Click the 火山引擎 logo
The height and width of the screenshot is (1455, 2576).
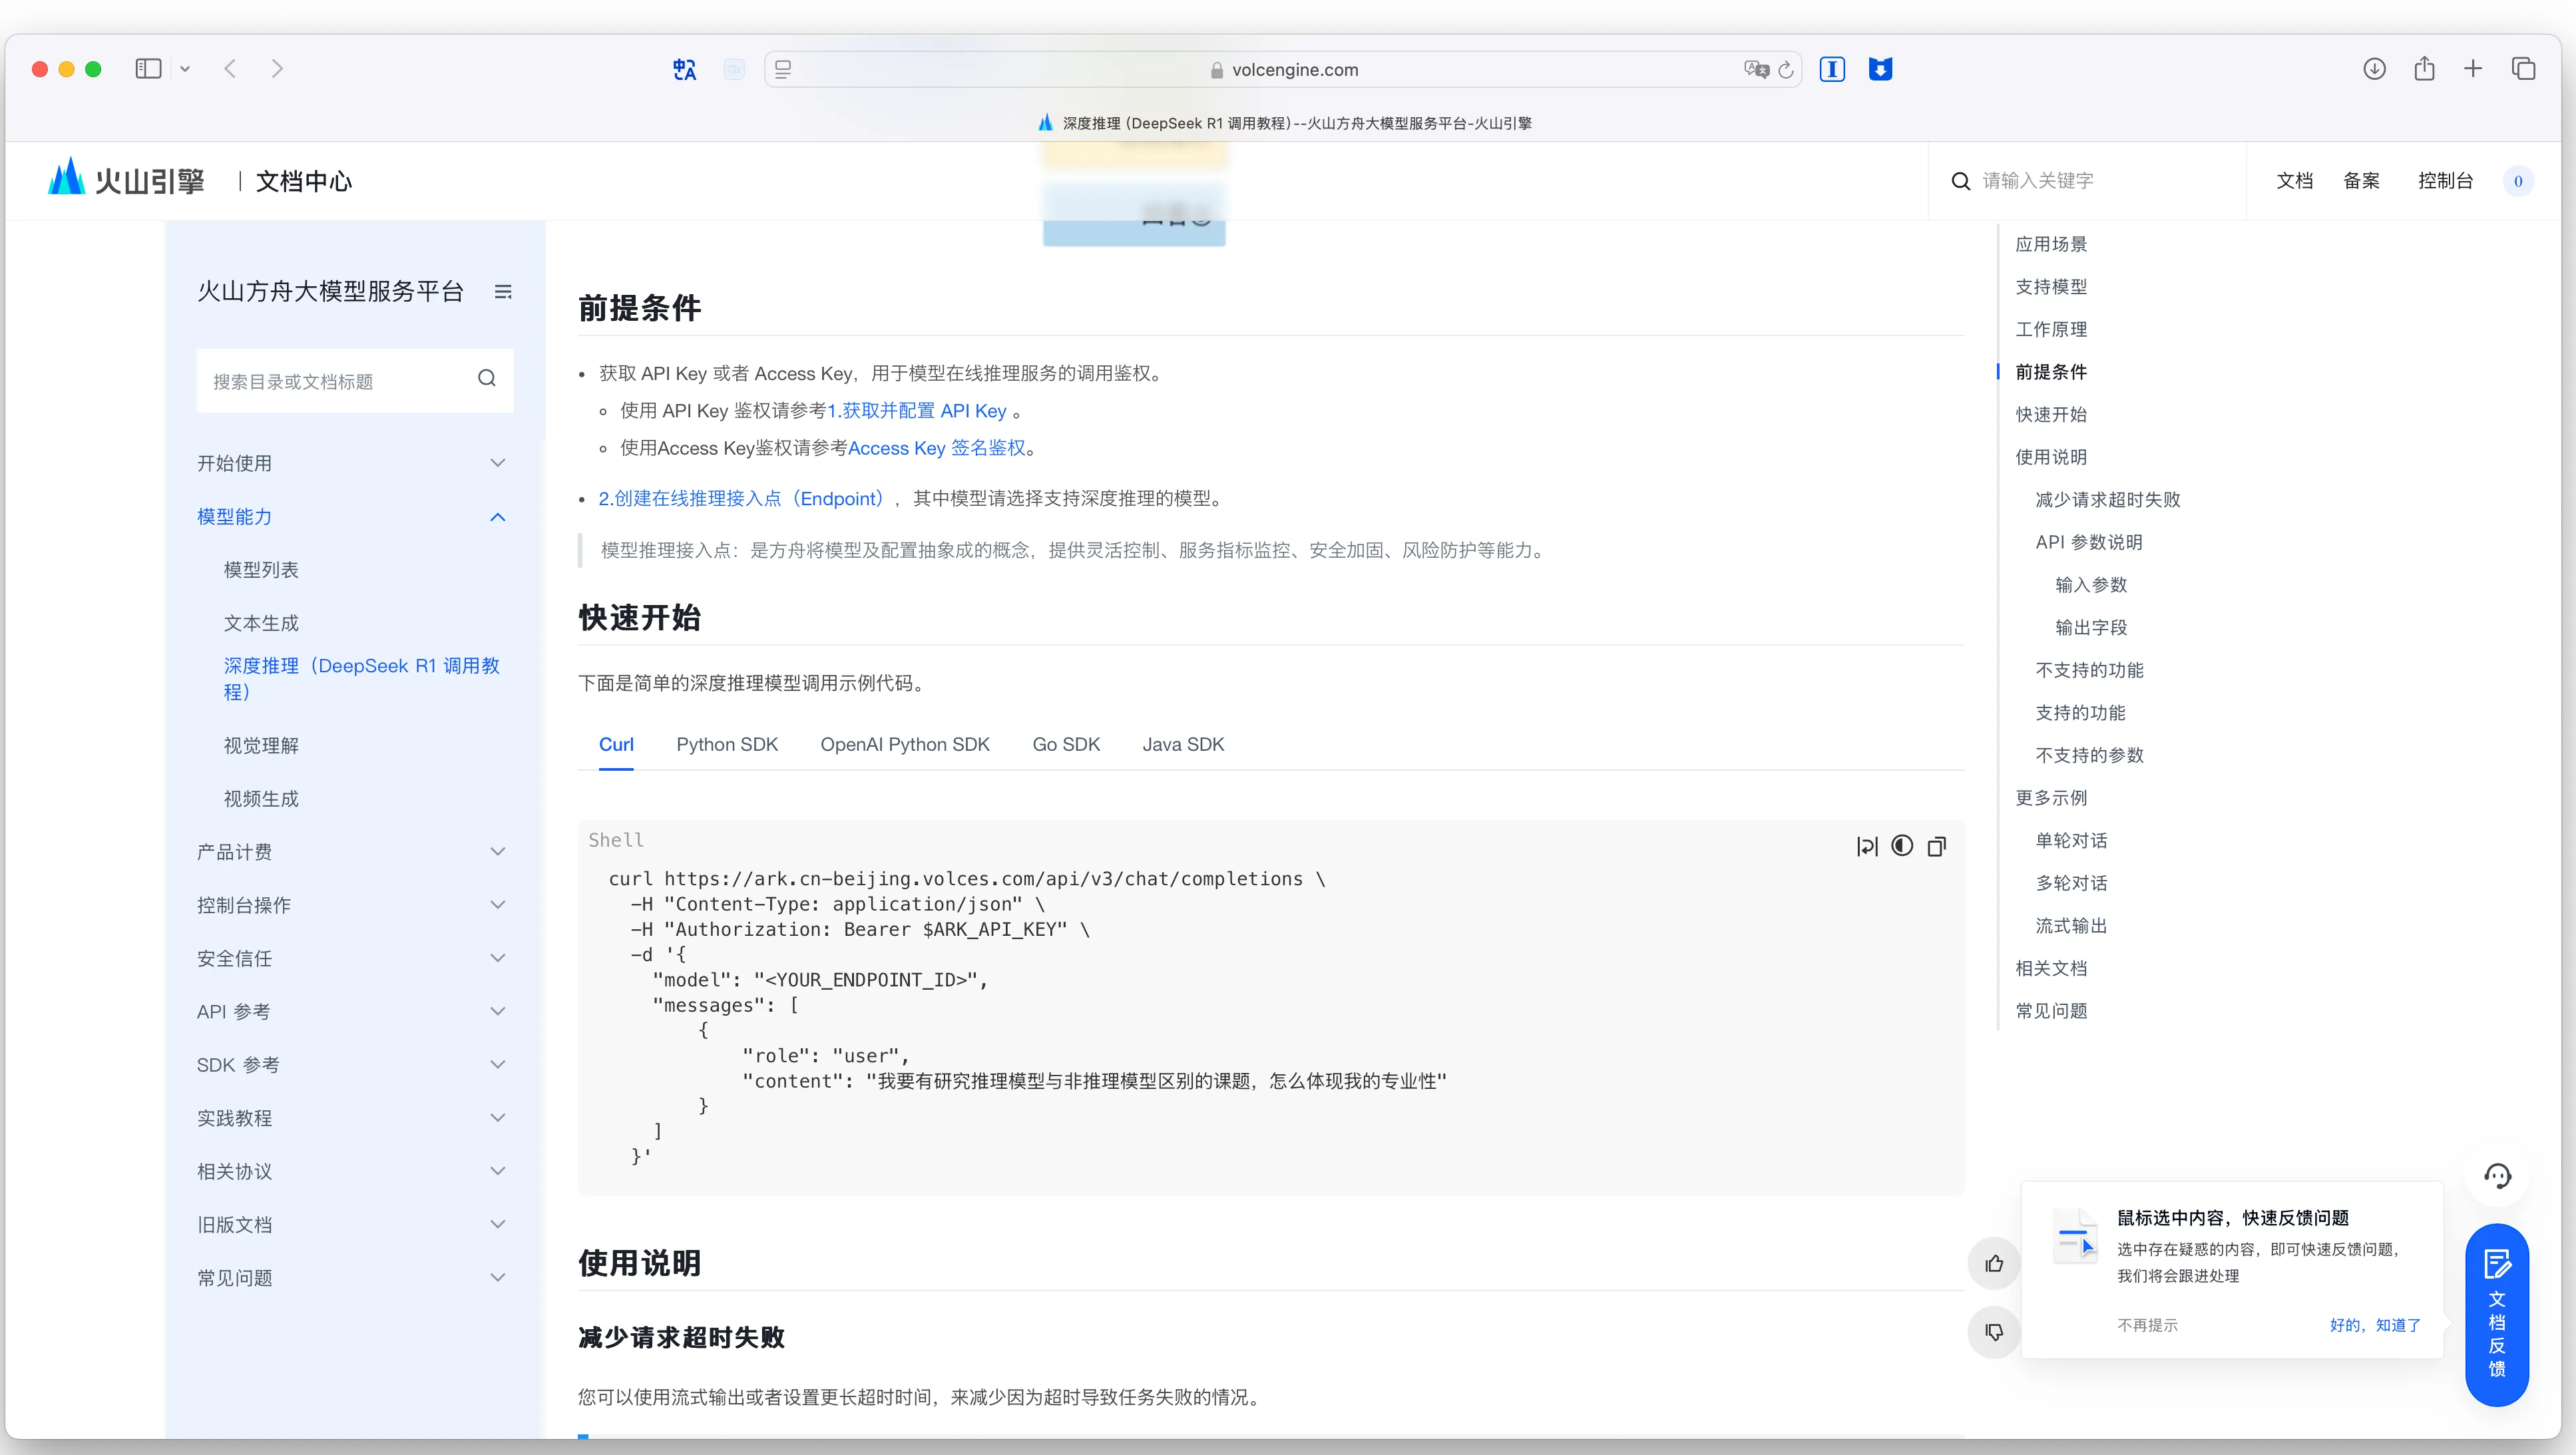click(124, 179)
